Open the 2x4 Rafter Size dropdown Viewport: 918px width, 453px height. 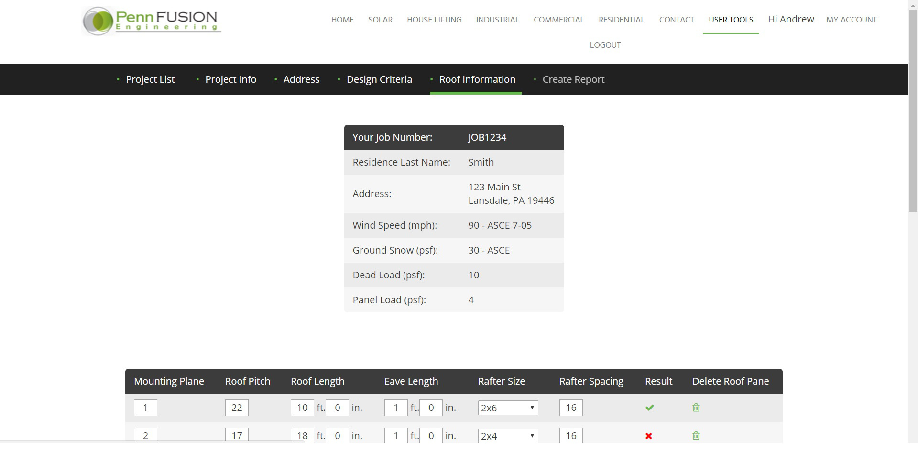508,436
